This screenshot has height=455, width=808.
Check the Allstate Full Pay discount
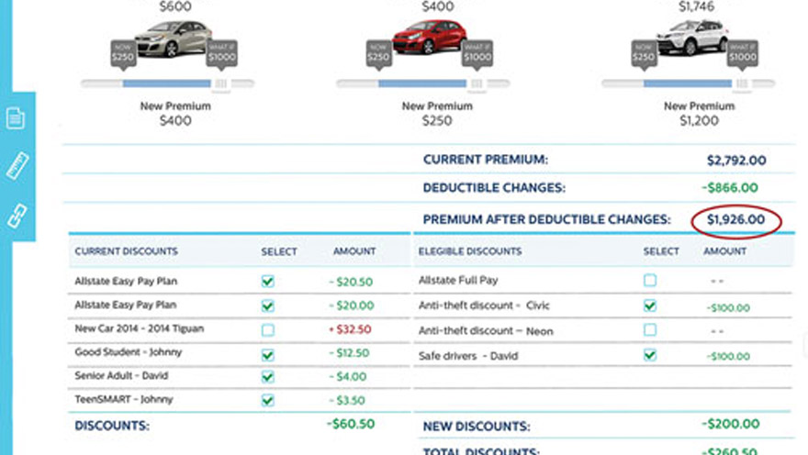[x=650, y=280]
